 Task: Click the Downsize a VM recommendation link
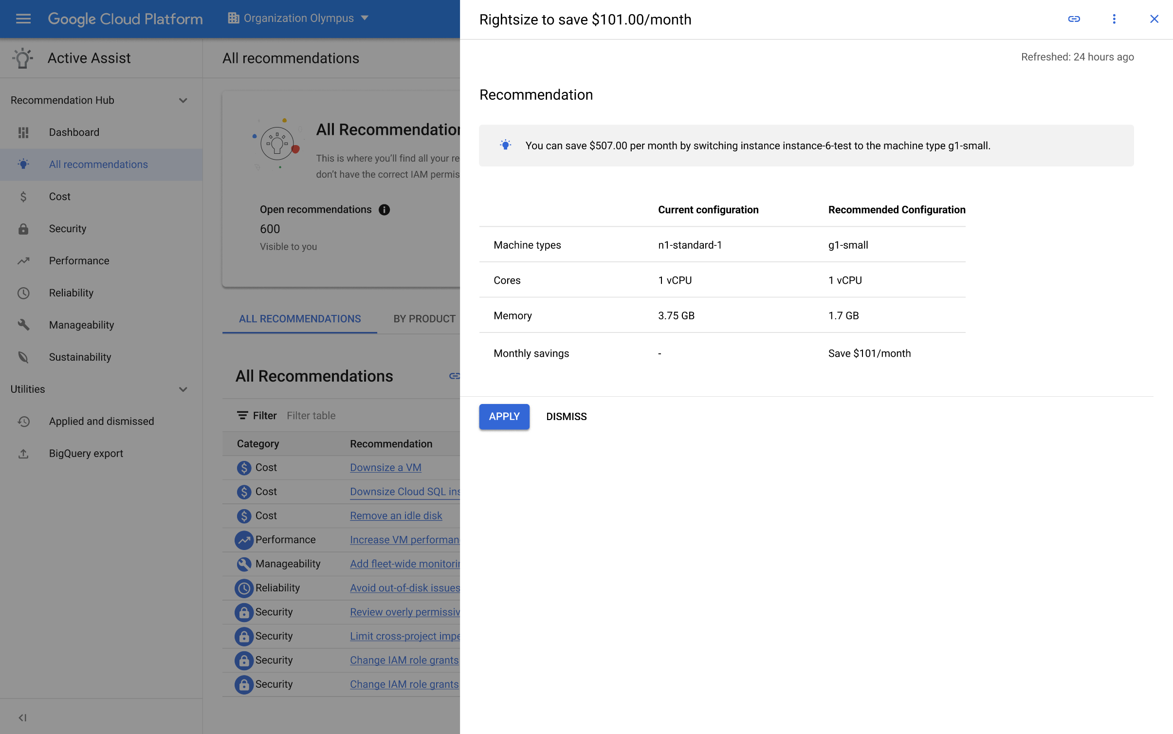pyautogui.click(x=385, y=468)
